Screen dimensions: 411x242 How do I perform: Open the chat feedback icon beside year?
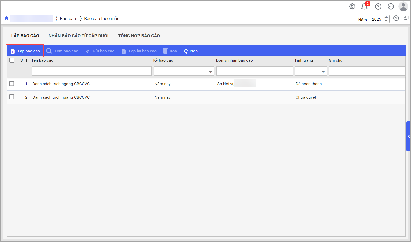[406, 18]
